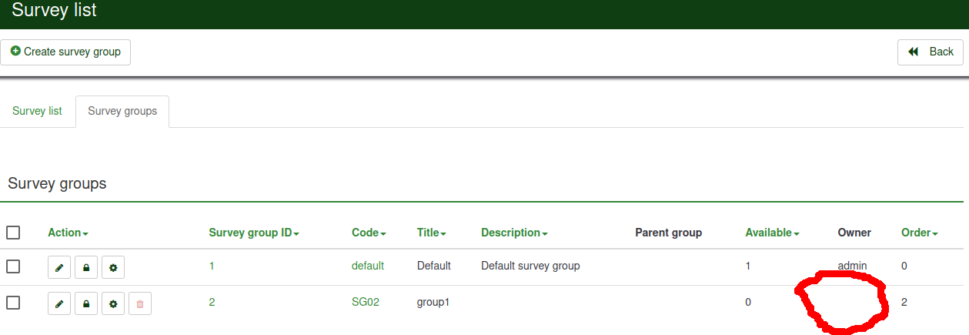Go back using the Back button
Viewport: 969px width, 335px height.
point(931,52)
